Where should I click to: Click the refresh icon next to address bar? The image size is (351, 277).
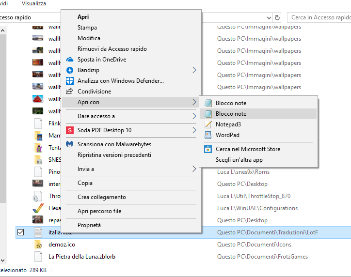(x=277, y=17)
